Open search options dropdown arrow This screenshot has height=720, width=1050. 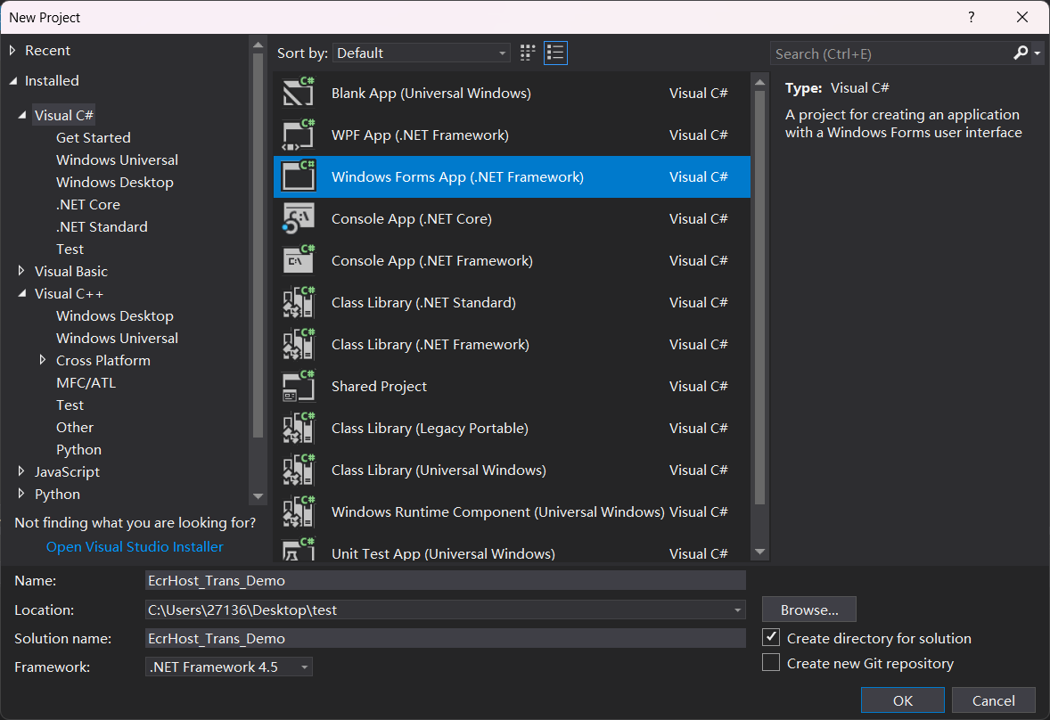pyautogui.click(x=1038, y=53)
